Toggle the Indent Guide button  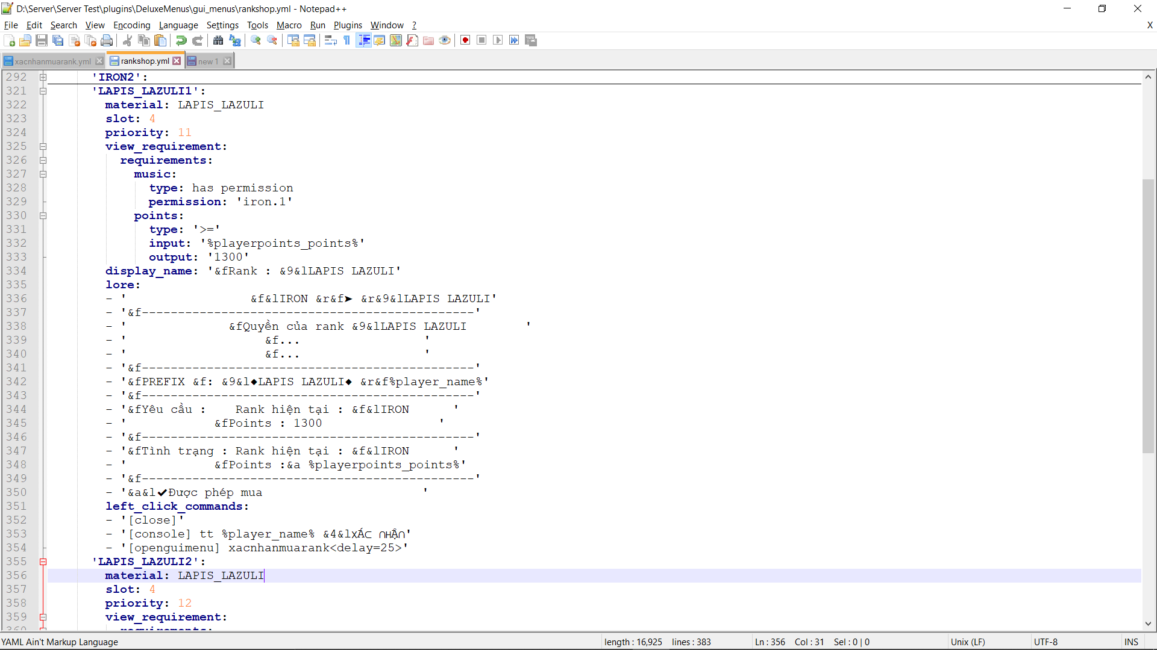pyautogui.click(x=363, y=40)
